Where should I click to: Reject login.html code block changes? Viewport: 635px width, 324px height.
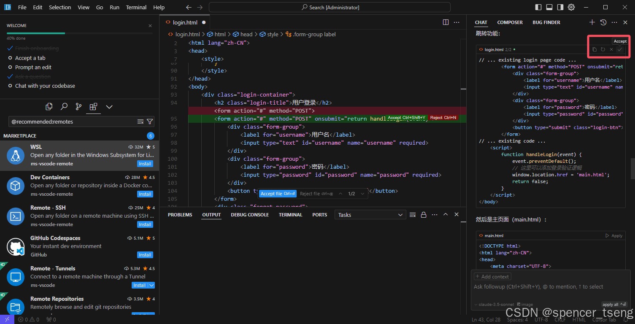(x=611, y=49)
